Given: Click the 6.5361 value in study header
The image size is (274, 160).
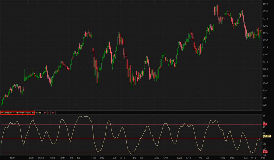Looking at the screenshot, I should coord(39,113).
